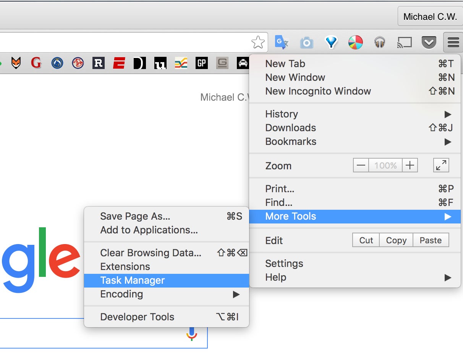This screenshot has width=463, height=360.
Task: Open the black R bookmark
Action: tap(99, 63)
